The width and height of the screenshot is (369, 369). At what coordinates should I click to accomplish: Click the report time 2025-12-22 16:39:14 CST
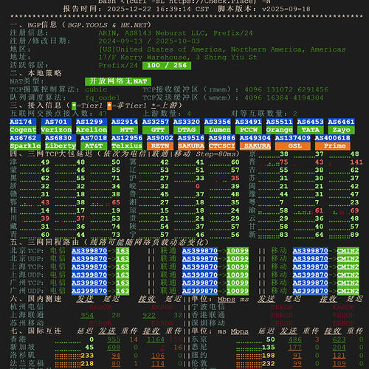tap(158, 9)
